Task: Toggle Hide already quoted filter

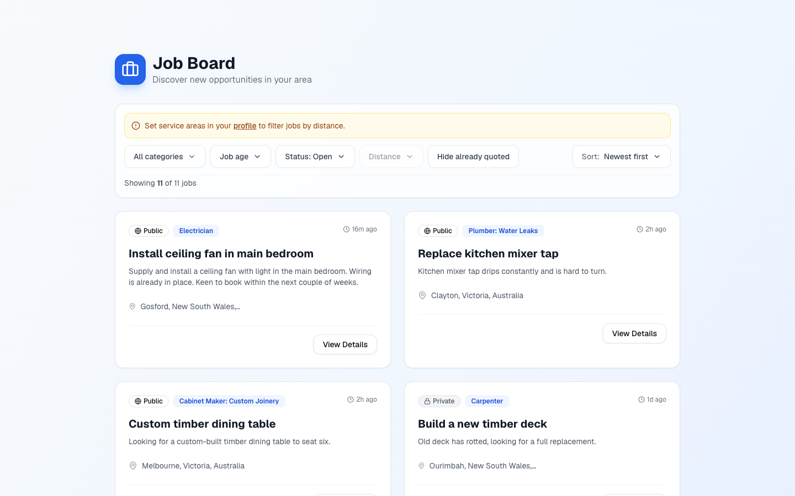Action: (473, 157)
